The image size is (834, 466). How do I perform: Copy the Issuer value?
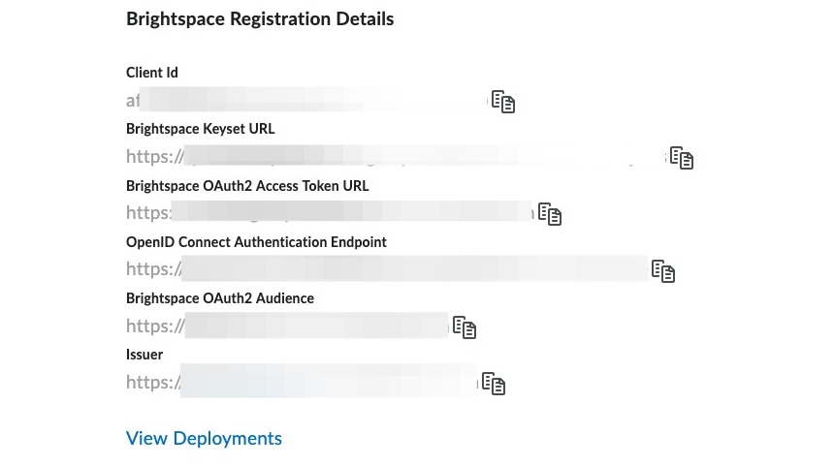click(x=495, y=384)
